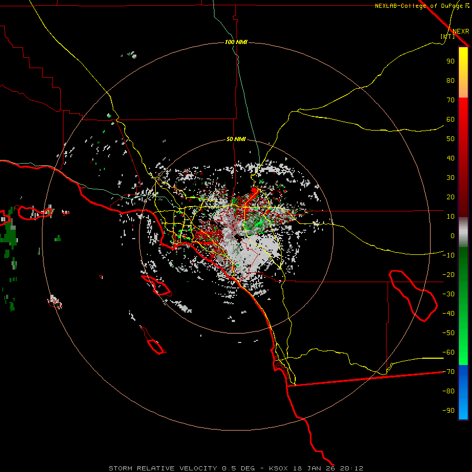Pick the yellow segment of the color bar

click(x=463, y=72)
